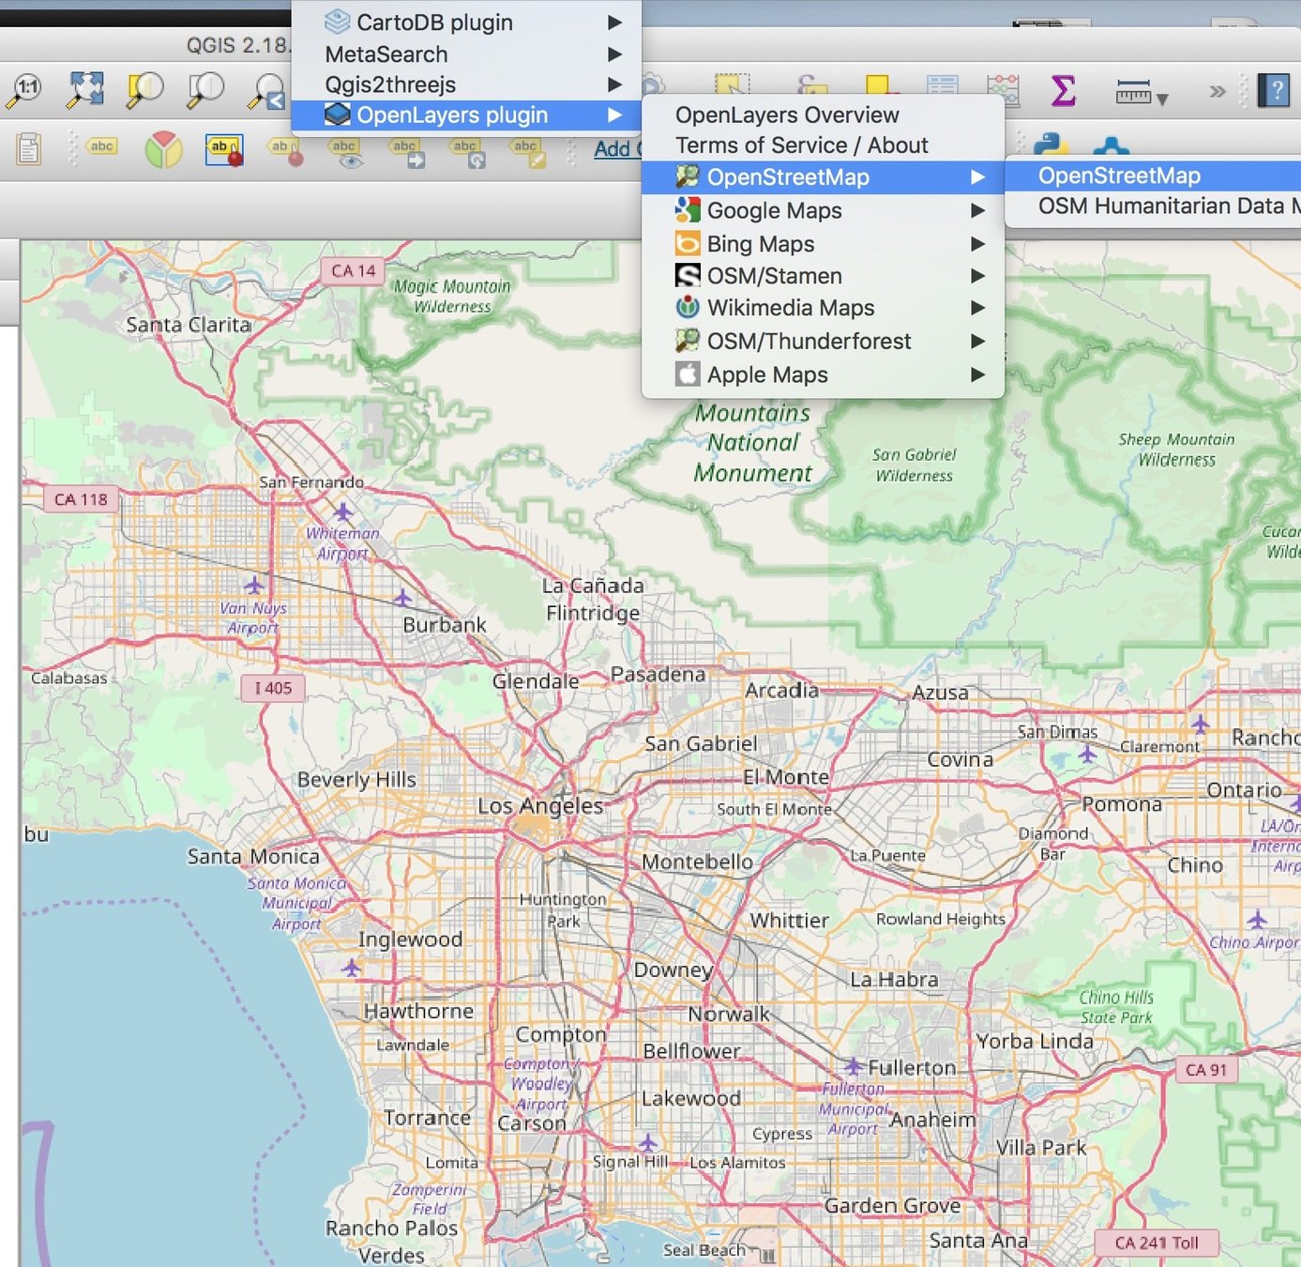Add the OpenStreetMap layer from the last submenu

[x=1153, y=176]
